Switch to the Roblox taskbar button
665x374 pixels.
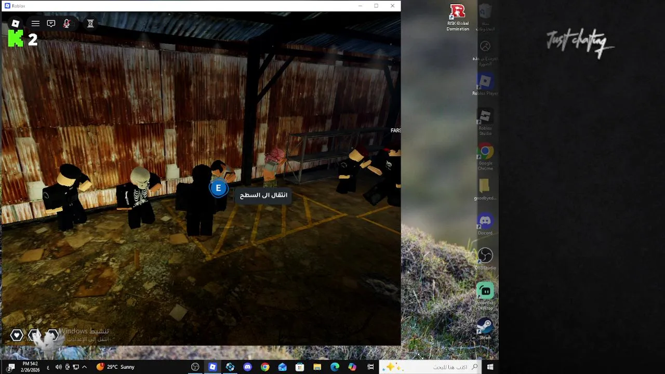[212, 367]
